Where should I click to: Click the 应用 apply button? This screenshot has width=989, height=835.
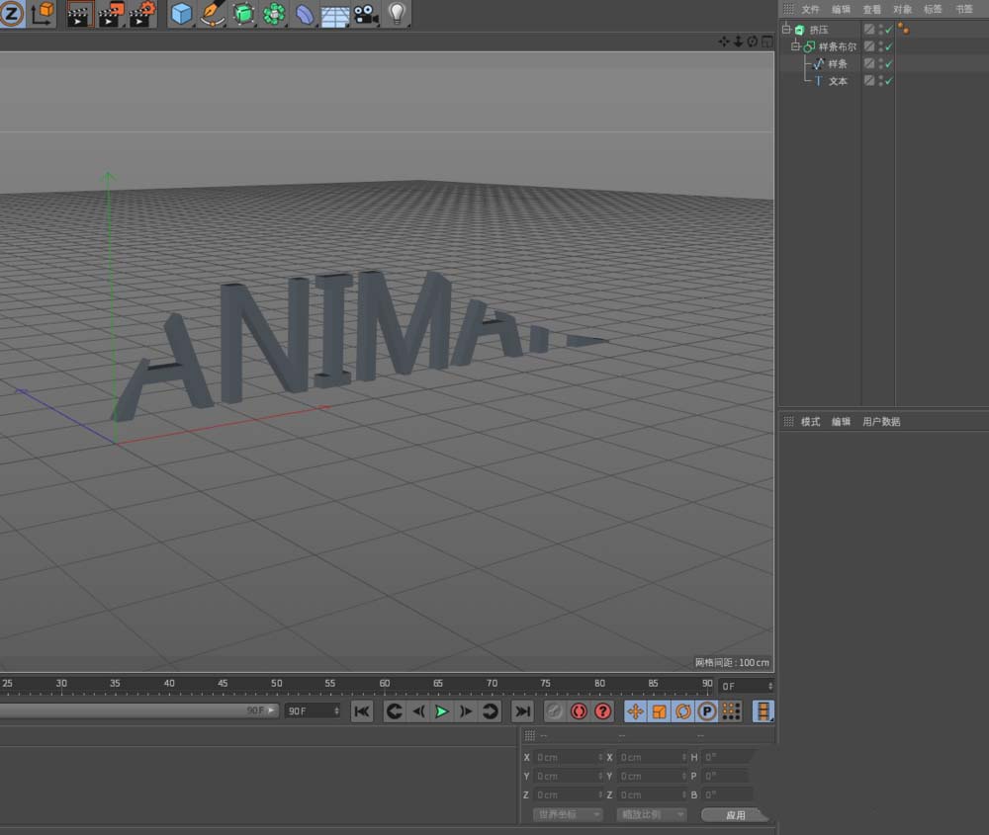(735, 815)
